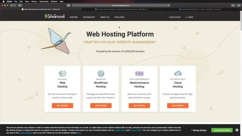Click the partner cookies 'here' link
This screenshot has height=136, width=242.
[x=79, y=133]
